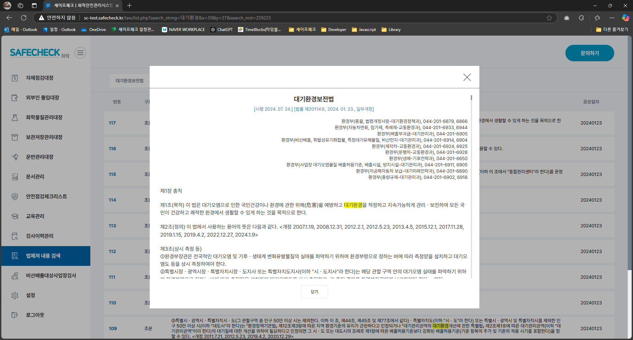633x340 pixels.
Task: Click row number 116 in the list
Action: pos(112,149)
